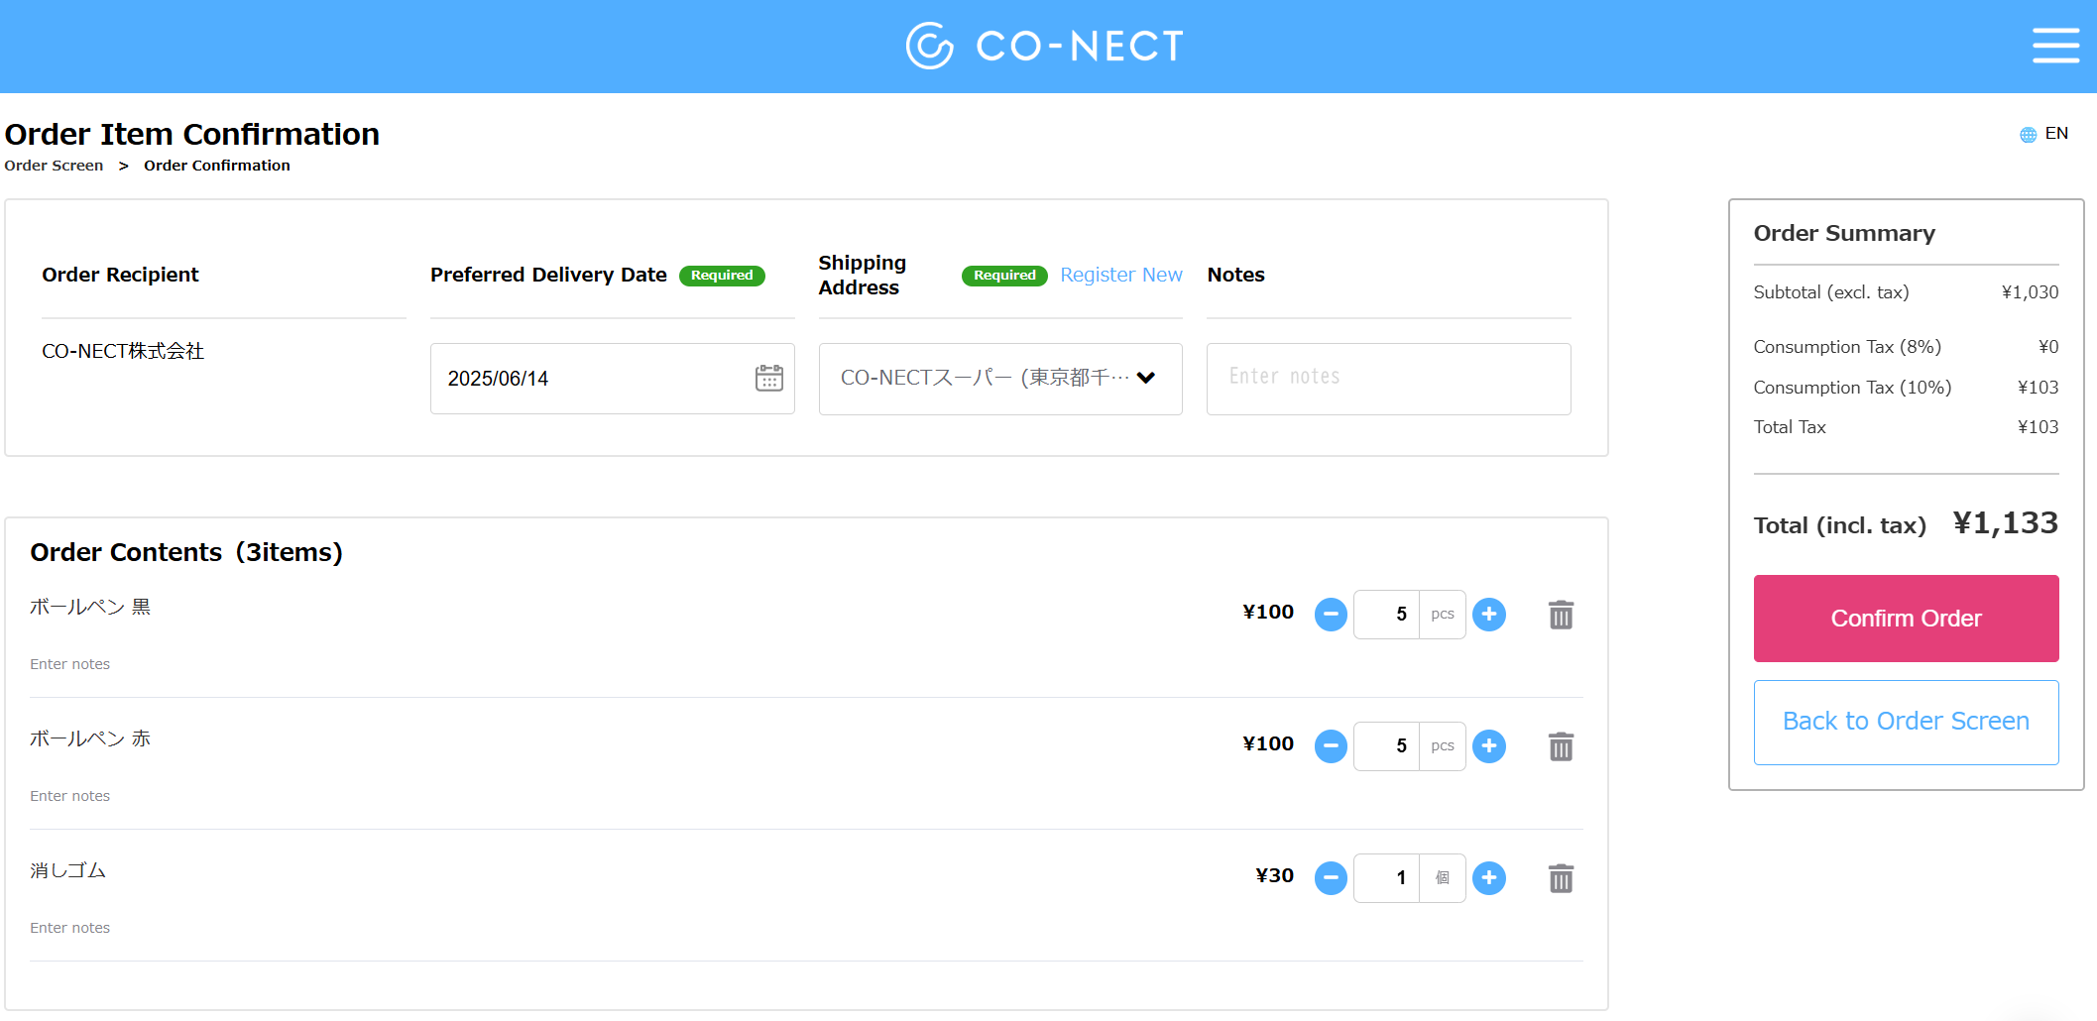
Task: Focus the order Notes input field
Action: [x=1388, y=379]
